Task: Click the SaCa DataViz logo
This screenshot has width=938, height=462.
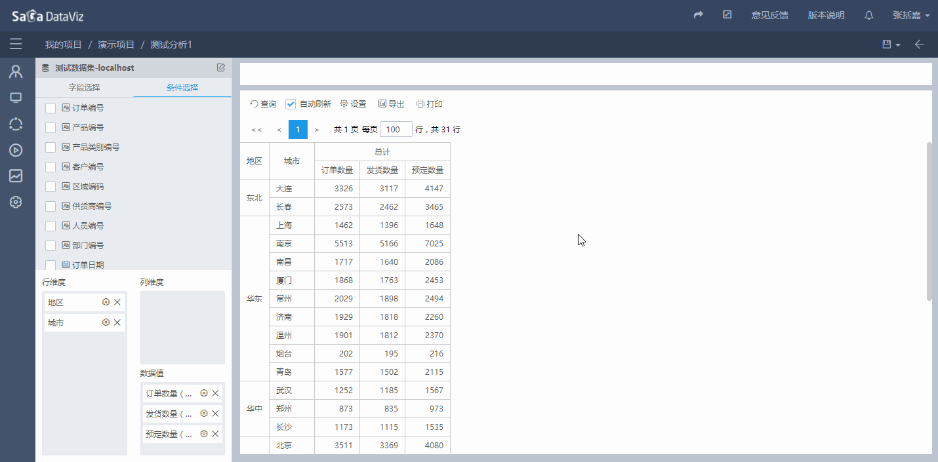Action: coord(47,16)
